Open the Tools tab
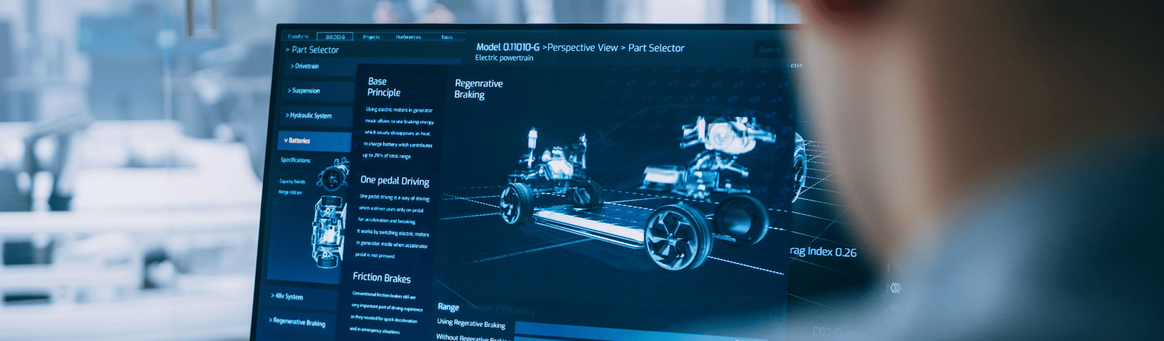This screenshot has height=341, width=1164. pos(447,38)
